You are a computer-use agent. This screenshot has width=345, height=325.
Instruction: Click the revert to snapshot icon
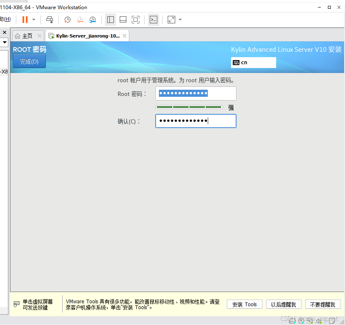click(x=80, y=20)
